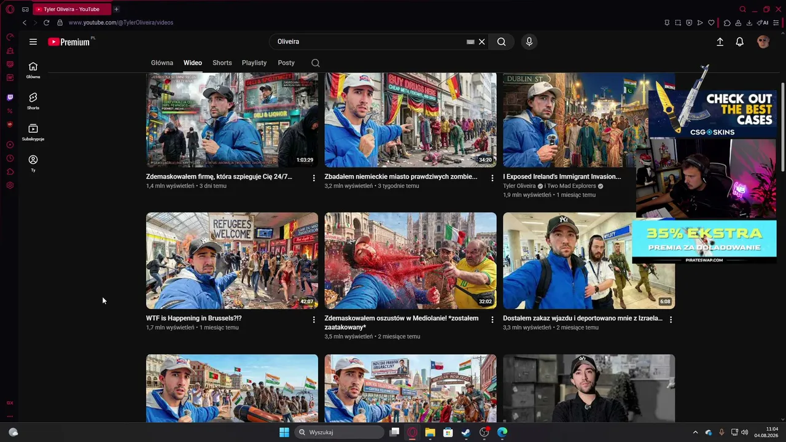Go back to previous page
Screen dimensions: 786x442
[25, 23]
